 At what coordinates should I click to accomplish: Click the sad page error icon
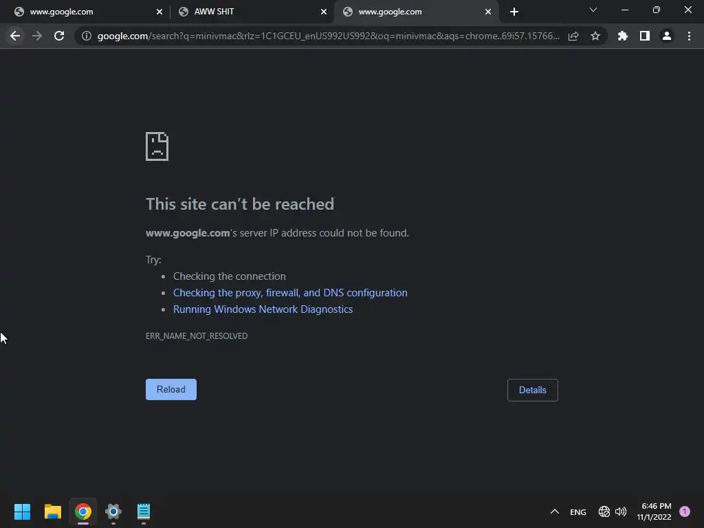point(157,146)
